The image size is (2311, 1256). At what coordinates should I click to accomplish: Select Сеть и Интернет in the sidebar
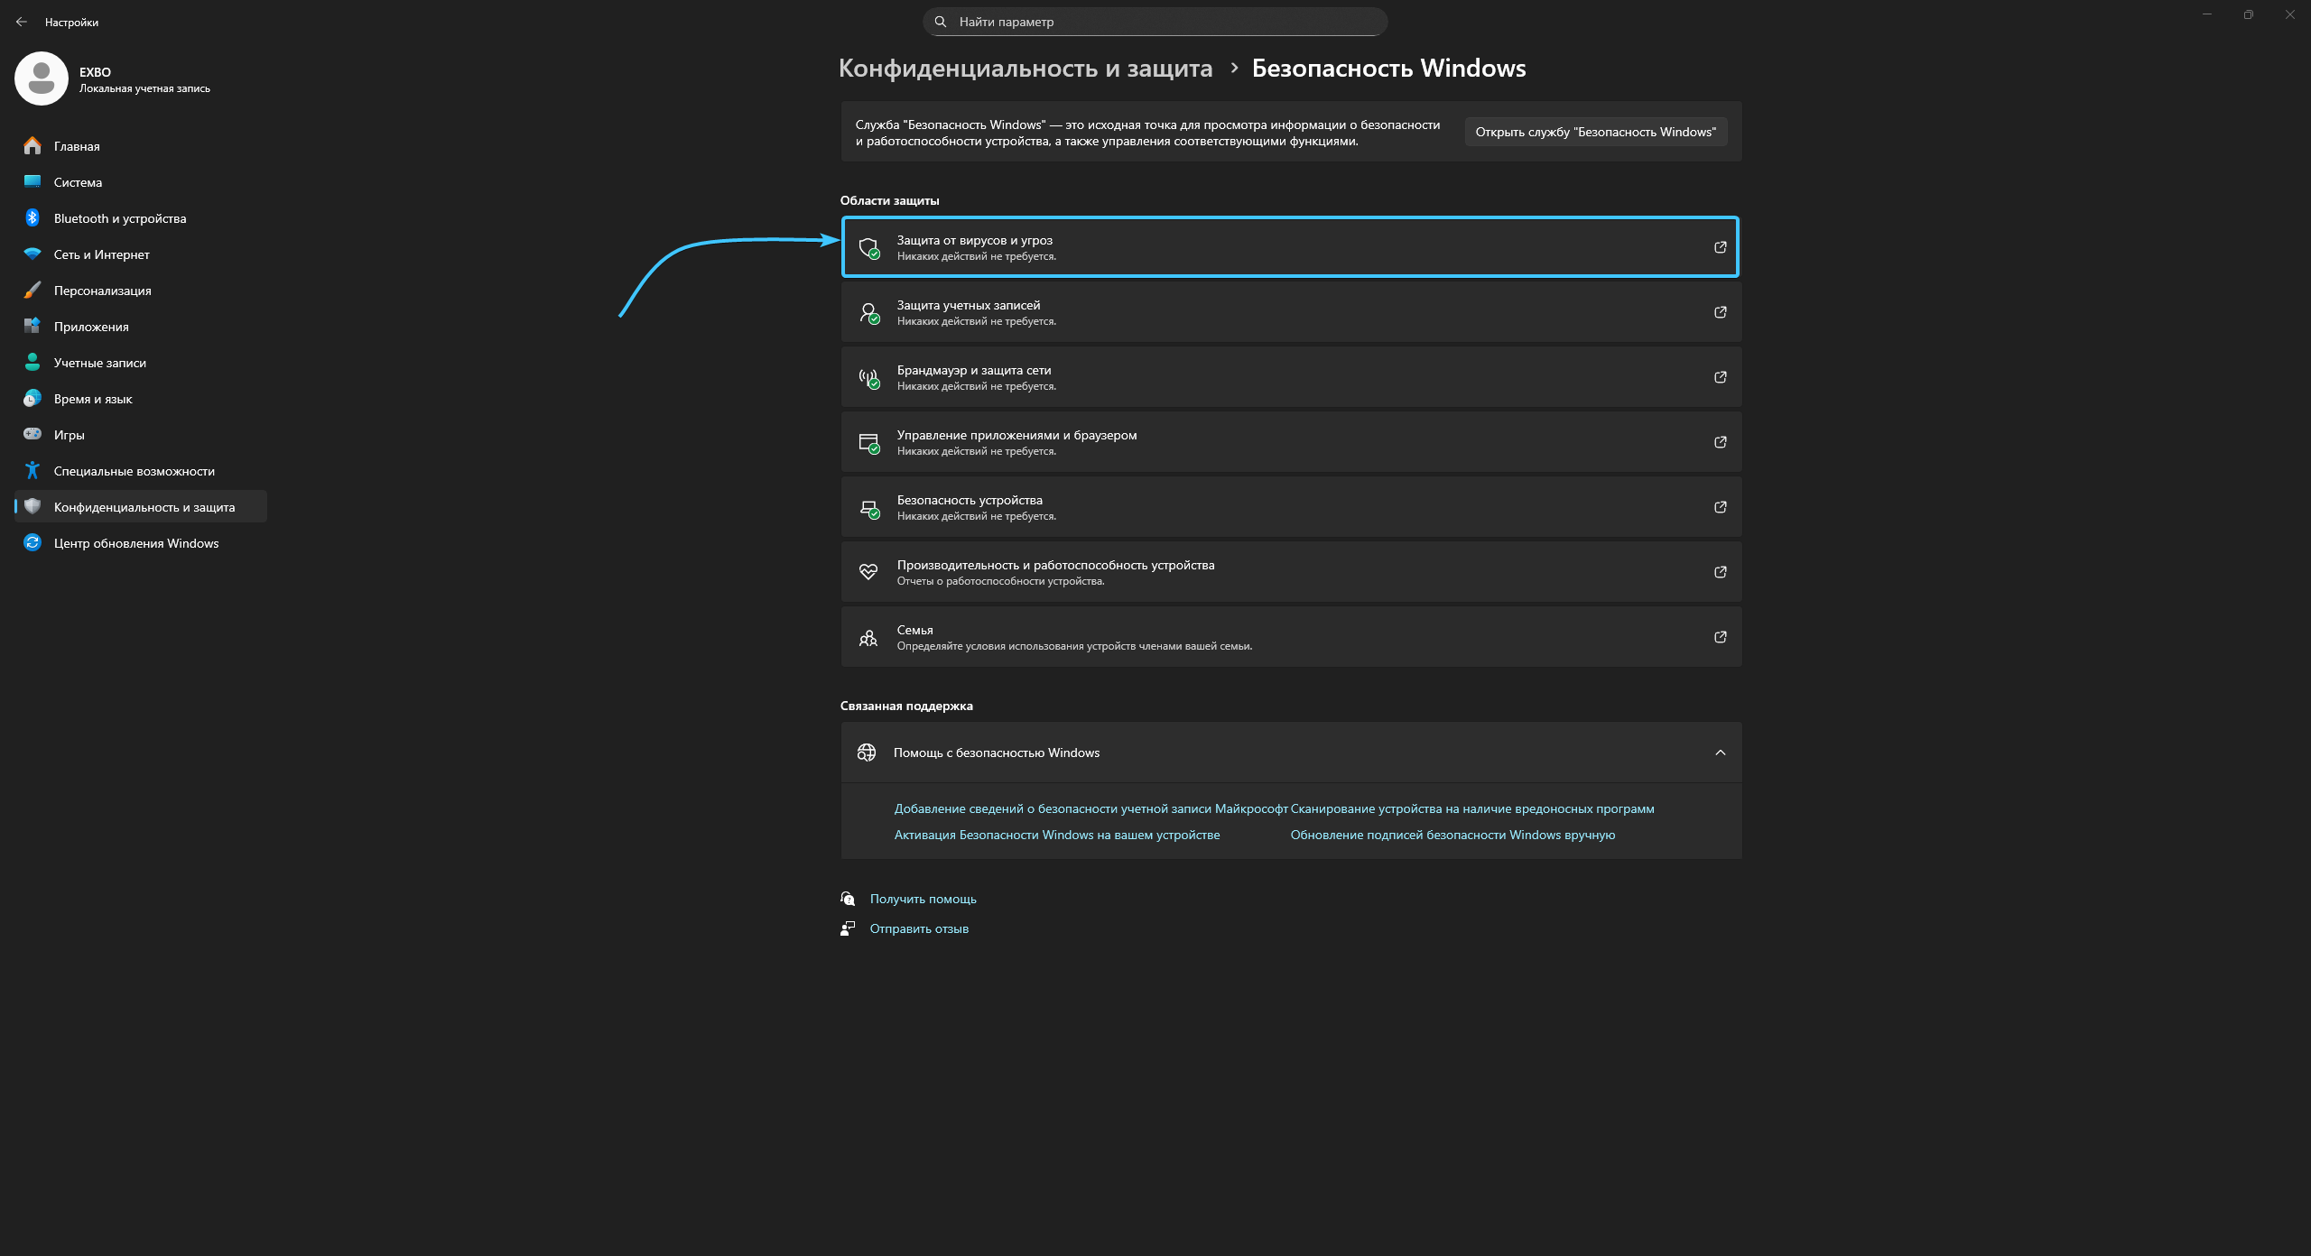[x=101, y=254]
